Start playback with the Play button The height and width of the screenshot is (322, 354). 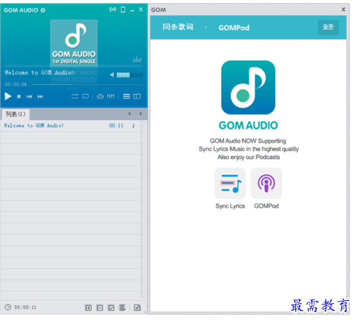[8, 97]
